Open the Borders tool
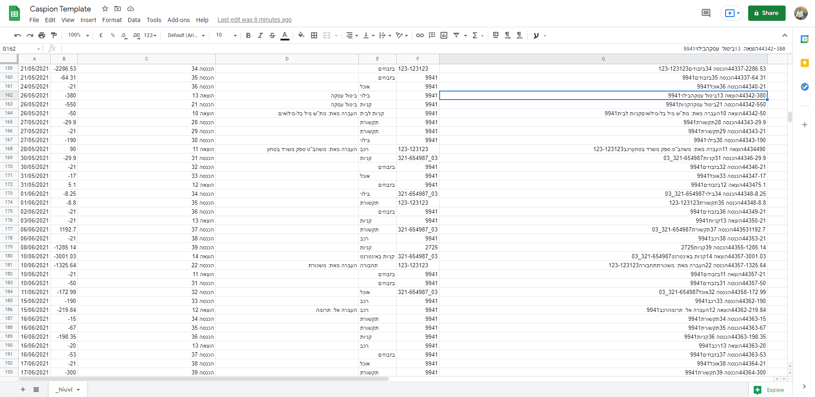This screenshot has width=815, height=397. pos(314,35)
